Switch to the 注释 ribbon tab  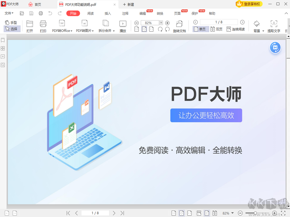125,13
